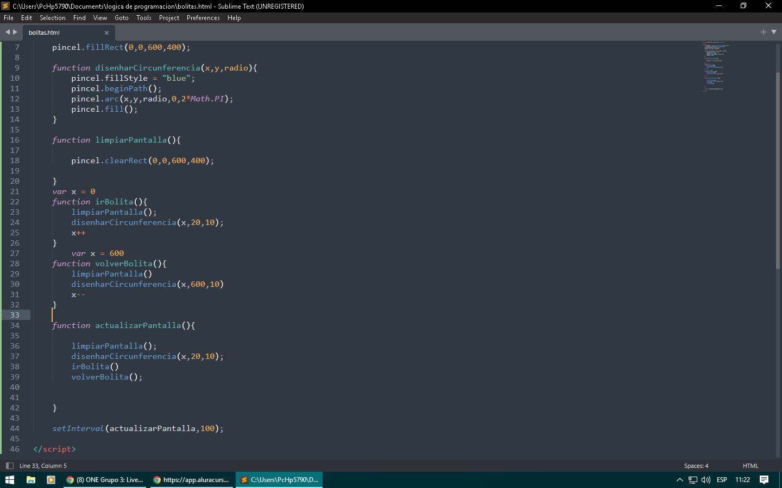This screenshot has width=782, height=488.
Task: Close the bolitas.html tab
Action: pos(106,33)
